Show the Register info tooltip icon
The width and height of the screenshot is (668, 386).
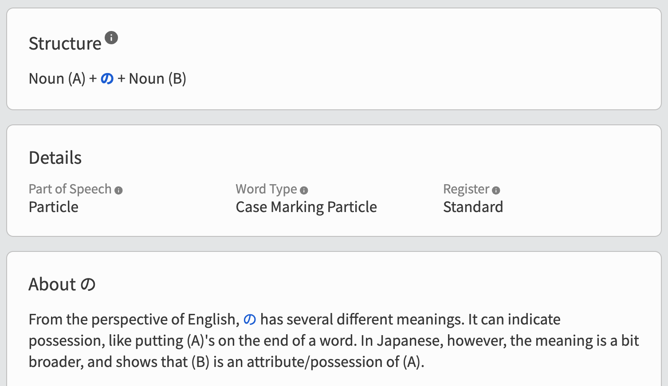496,190
